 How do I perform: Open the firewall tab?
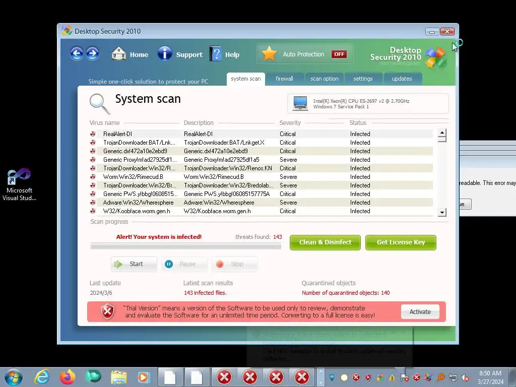284,79
